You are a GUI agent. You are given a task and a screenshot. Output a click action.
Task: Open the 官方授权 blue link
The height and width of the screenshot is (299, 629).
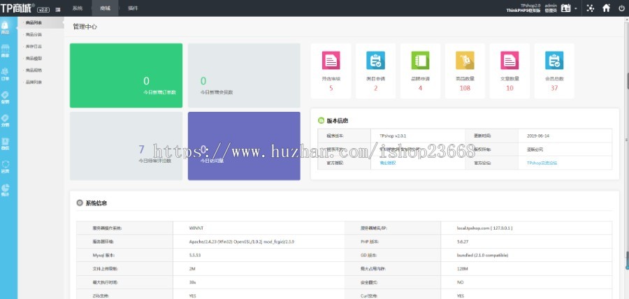click(387, 163)
